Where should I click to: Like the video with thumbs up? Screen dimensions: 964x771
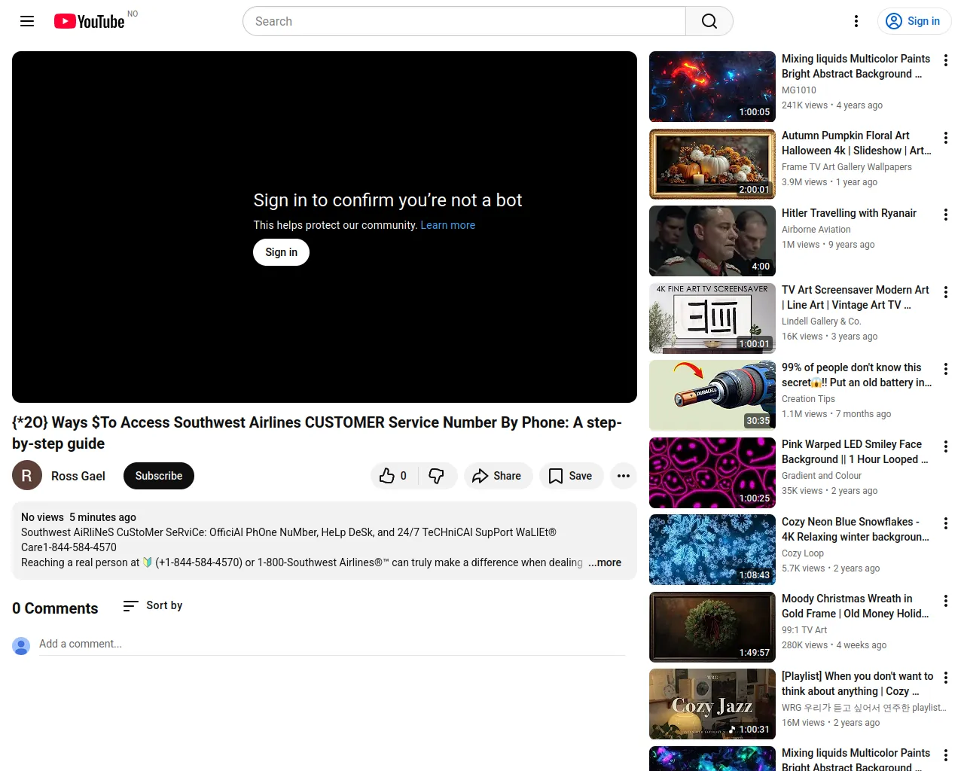394,476
